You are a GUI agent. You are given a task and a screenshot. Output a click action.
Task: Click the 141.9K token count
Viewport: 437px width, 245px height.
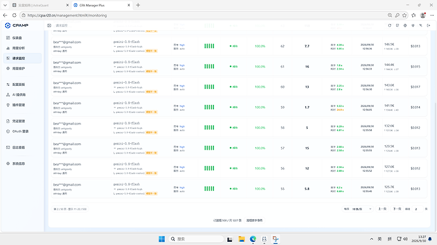[x=389, y=105]
